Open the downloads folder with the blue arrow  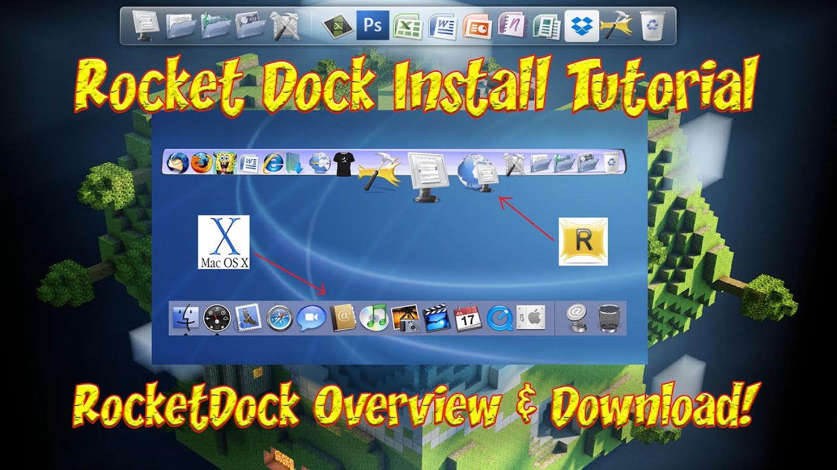(x=296, y=164)
